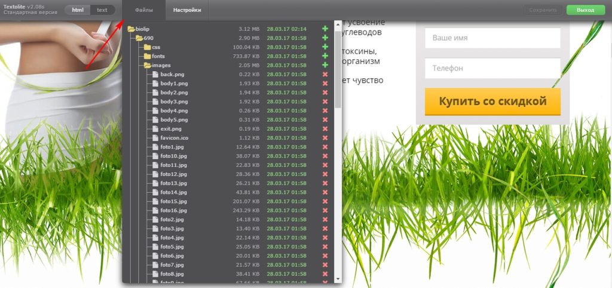The image size is (612, 288).
Task: Open the Файлы tab
Action: coord(144,10)
